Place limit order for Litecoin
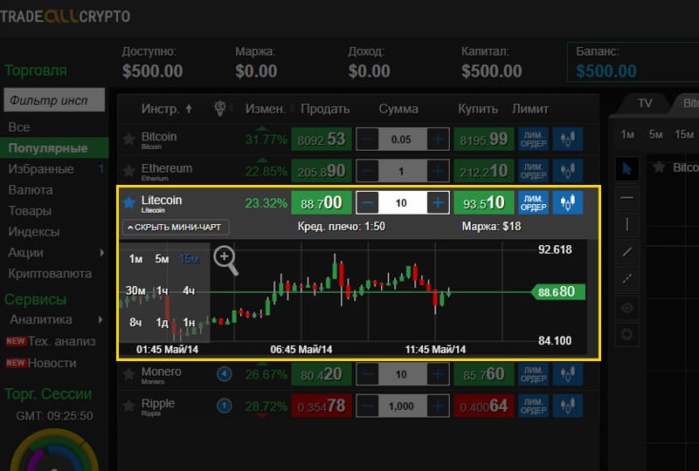The width and height of the screenshot is (699, 471). click(534, 203)
